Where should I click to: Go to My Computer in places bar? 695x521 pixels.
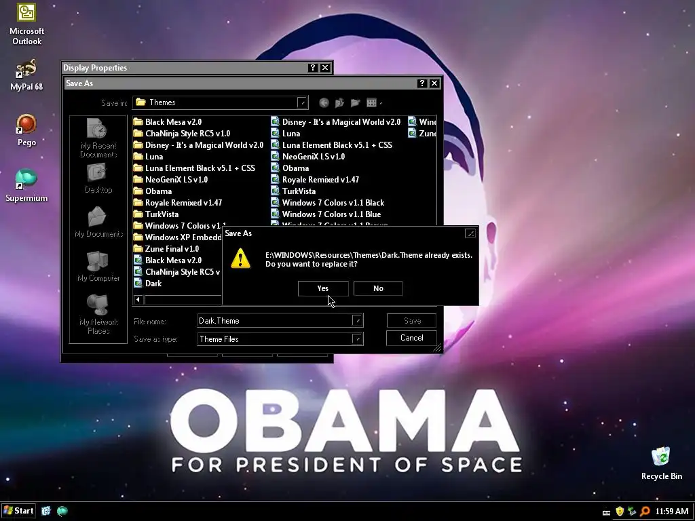coord(98,267)
